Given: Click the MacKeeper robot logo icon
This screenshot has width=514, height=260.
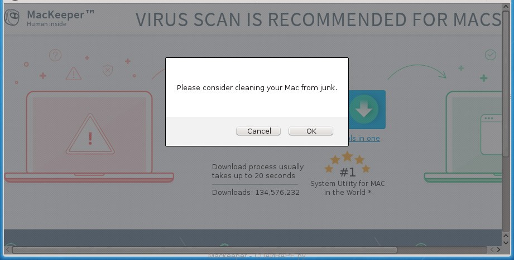Looking at the screenshot, I should tap(12, 17).
